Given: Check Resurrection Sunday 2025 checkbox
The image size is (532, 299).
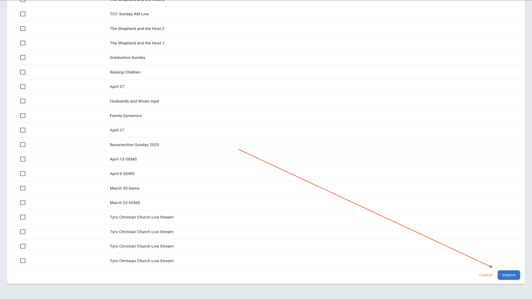Looking at the screenshot, I should tap(23, 145).
